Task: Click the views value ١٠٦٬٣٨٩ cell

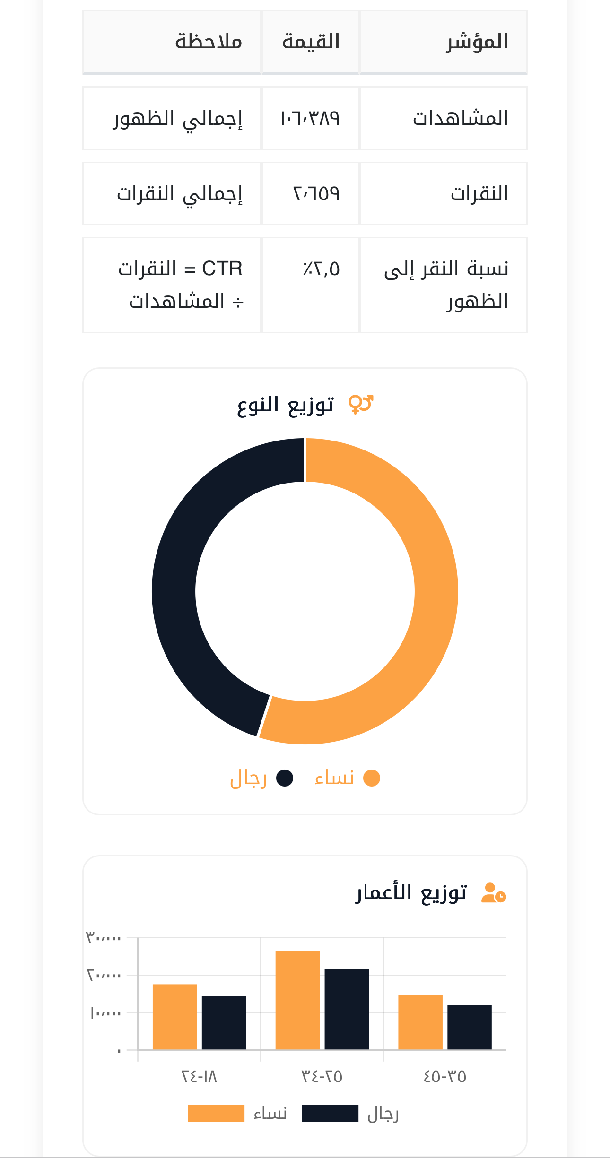Action: tap(310, 118)
